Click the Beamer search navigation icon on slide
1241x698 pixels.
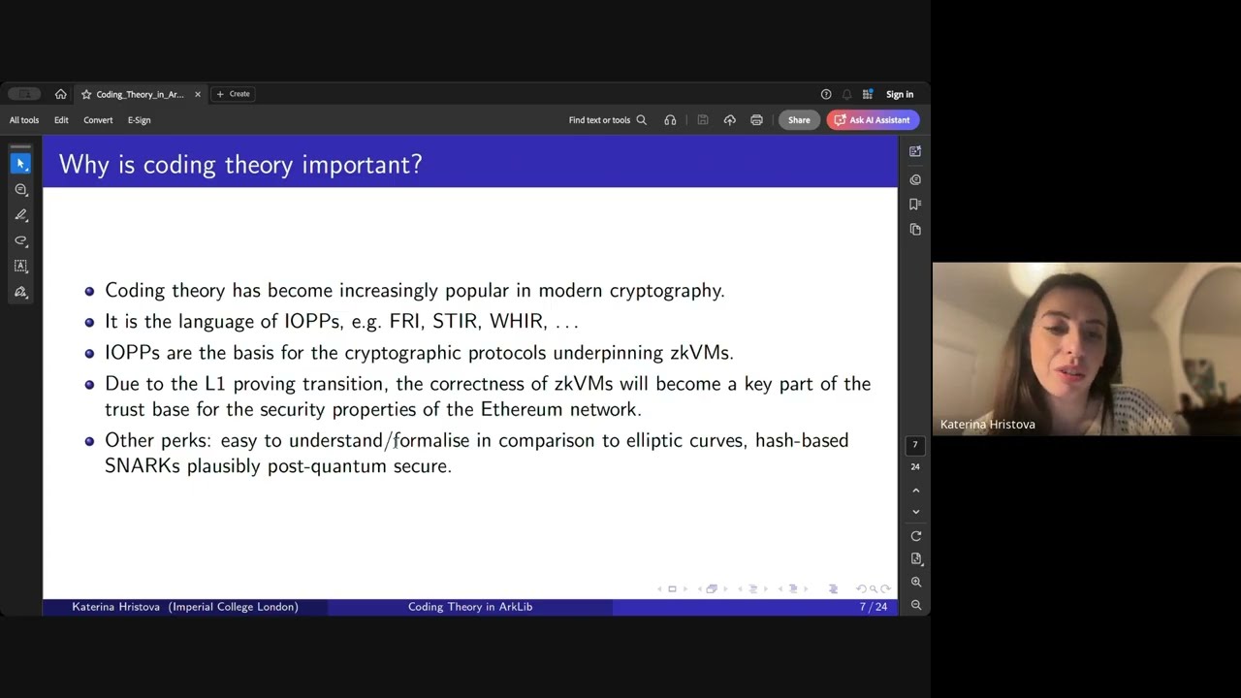[874, 588]
